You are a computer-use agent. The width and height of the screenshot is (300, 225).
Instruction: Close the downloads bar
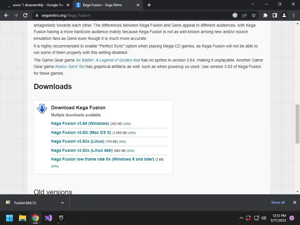[x=295, y=202]
